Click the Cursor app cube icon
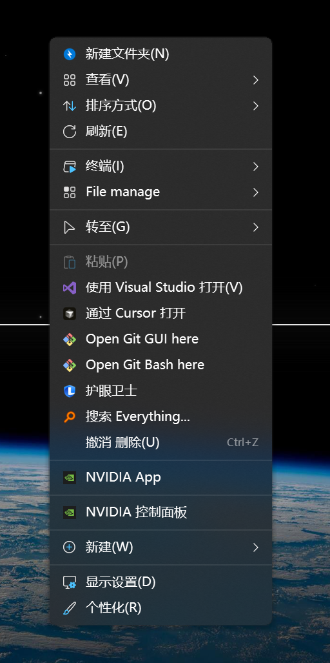This screenshot has width=330, height=663. click(x=69, y=314)
